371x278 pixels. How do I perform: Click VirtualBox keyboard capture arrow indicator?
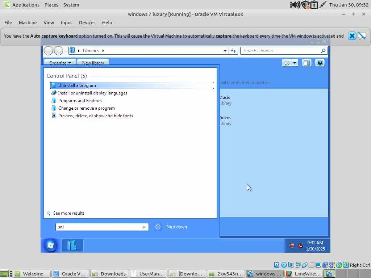pyautogui.click(x=346, y=265)
